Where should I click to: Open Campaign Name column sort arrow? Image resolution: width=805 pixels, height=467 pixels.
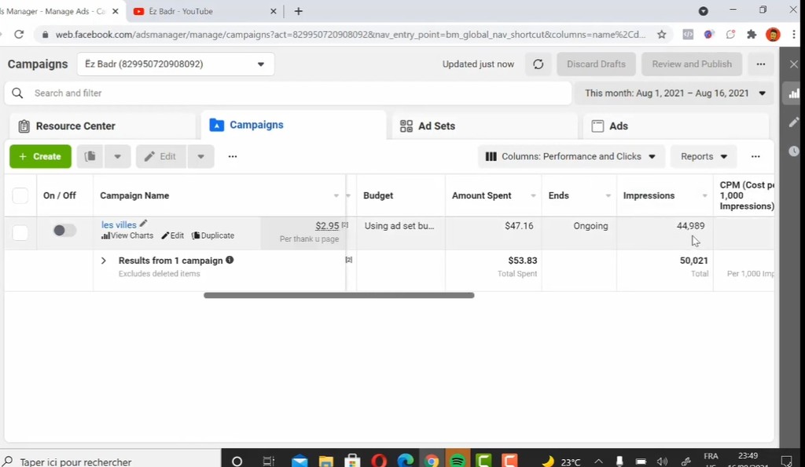coord(336,195)
